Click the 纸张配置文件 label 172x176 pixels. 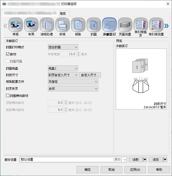tap(15, 81)
